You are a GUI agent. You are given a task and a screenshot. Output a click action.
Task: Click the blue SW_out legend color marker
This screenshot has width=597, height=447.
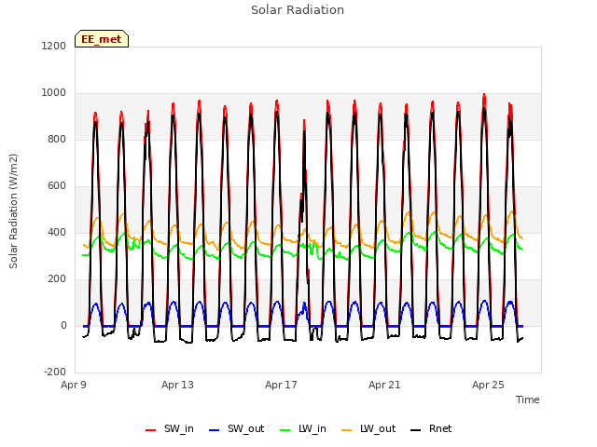click(x=215, y=430)
